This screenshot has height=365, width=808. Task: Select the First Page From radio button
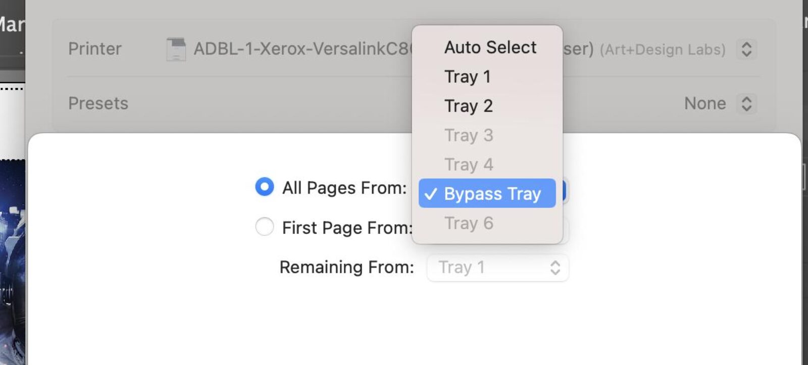click(265, 227)
